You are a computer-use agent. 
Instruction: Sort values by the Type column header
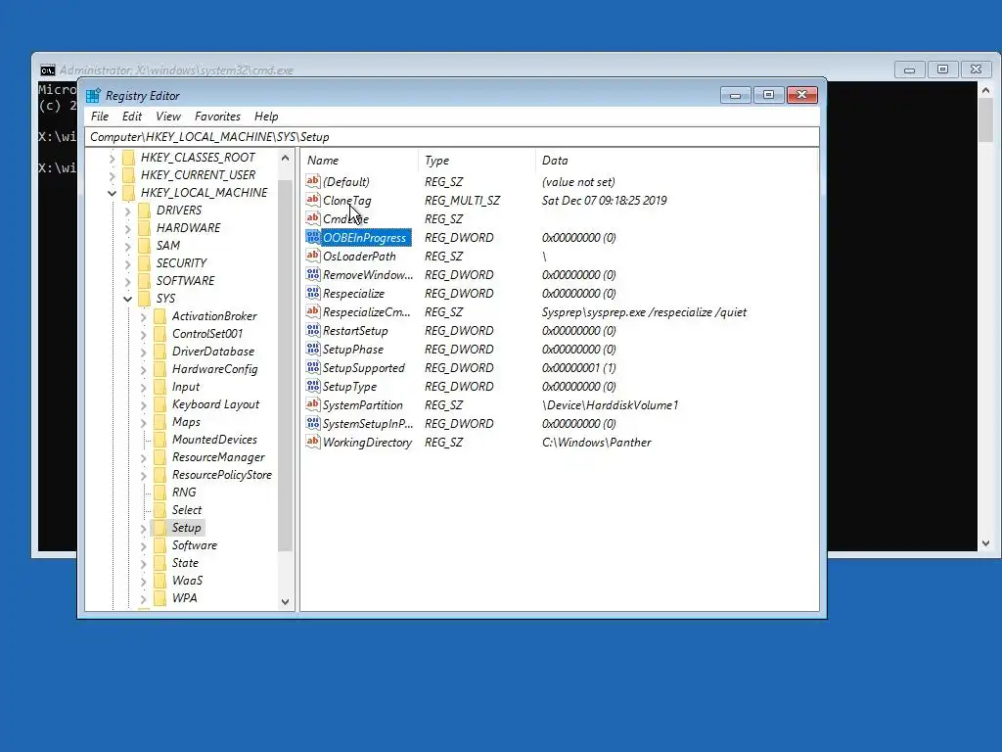477,161
